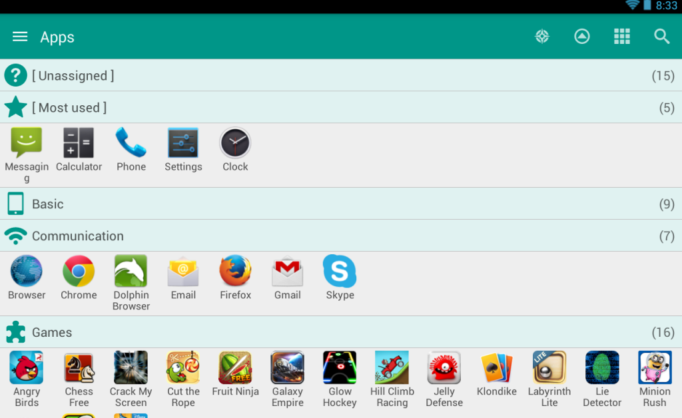Viewport: 682px width, 418px height.
Task: Open search with the magnifier icon
Action: (661, 37)
